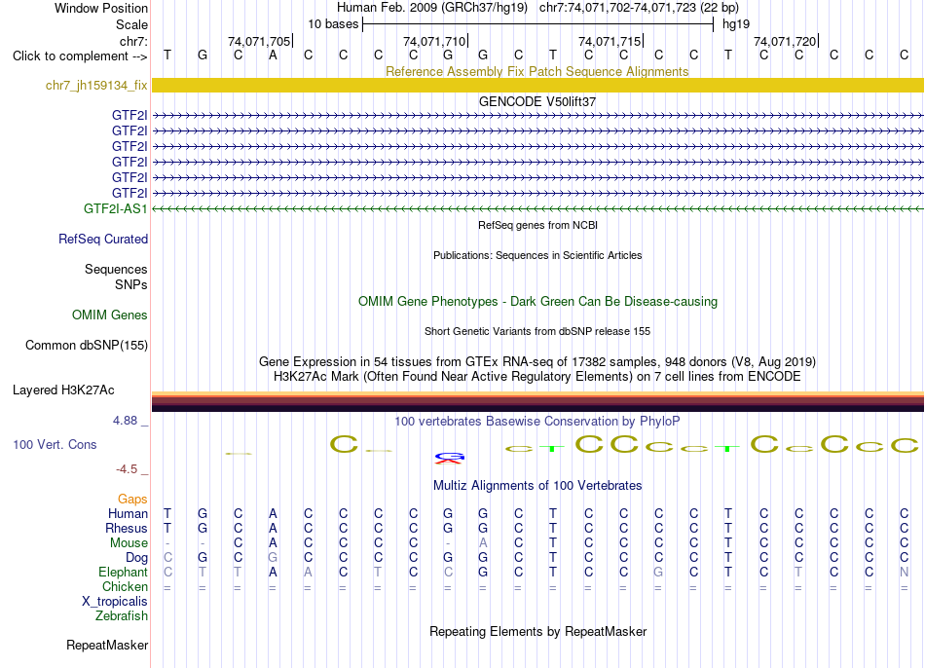Image resolution: width=925 pixels, height=668 pixels.
Task: Select the Rhesus alignment row label
Action: [127, 528]
